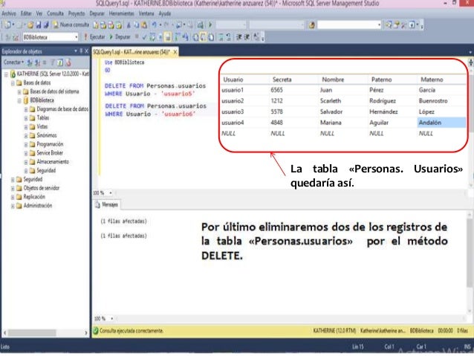Viewport: 474px width, 356px height.
Task: Click the Display Estimated Execution Plan icon
Action: coord(152,37)
